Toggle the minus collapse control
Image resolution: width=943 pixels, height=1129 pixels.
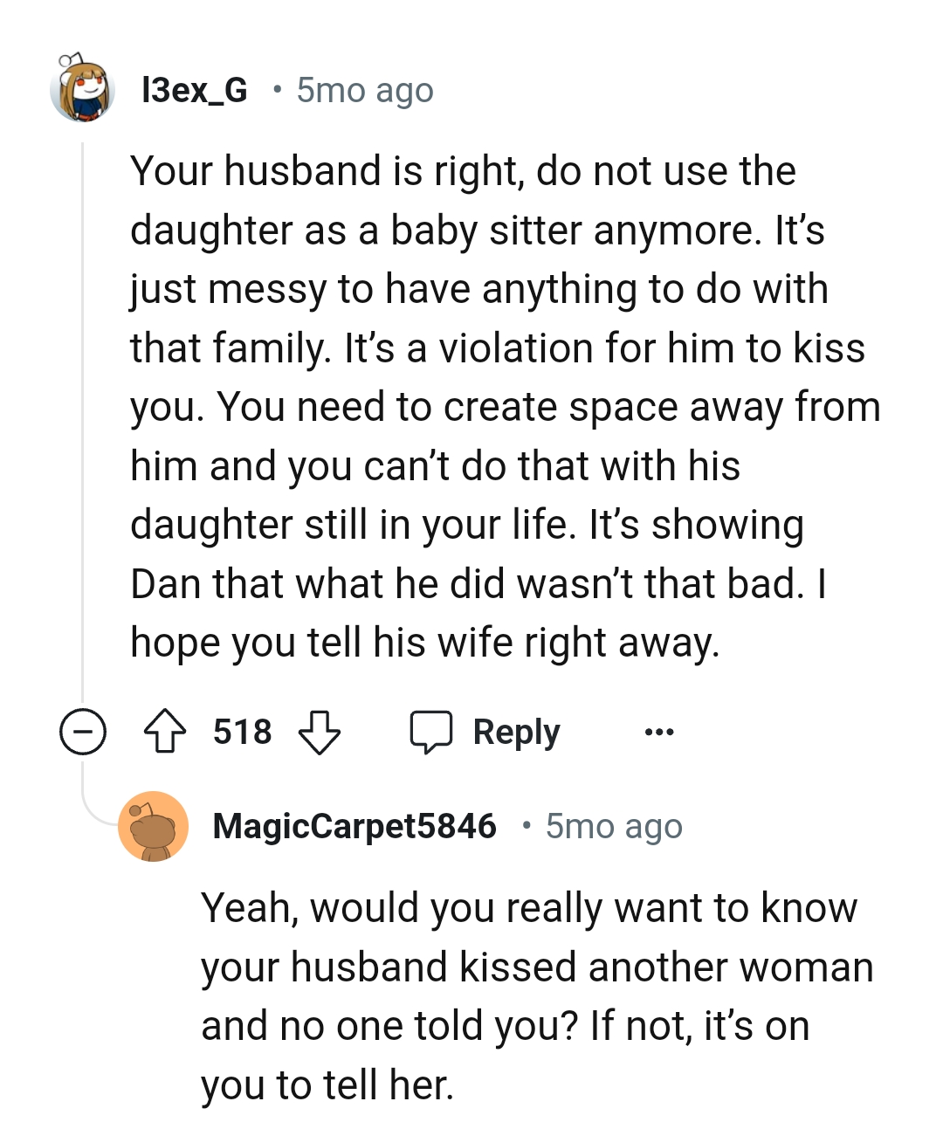coord(82,732)
